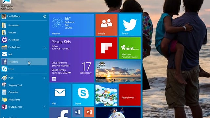Screen dimensions: 210x118
Task: Click the Calculator label text
Action: [x=13, y=92]
